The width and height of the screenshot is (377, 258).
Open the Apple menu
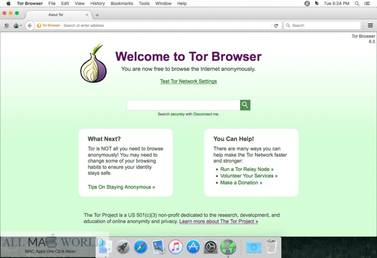point(8,3)
